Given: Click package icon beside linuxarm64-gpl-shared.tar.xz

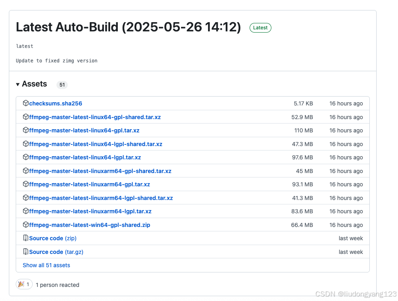Looking at the screenshot, I should (x=26, y=171).
